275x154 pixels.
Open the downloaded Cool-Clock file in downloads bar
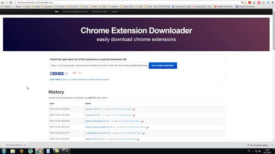tap(14, 145)
